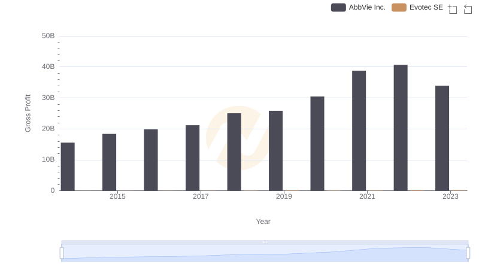
Task: Click the 2023 x-axis label
Action: [450, 196]
